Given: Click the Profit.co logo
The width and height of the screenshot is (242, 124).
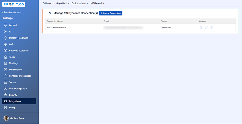Looking at the screenshot, I should click(x=14, y=4).
